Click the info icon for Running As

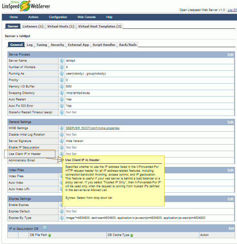click(x=62, y=74)
